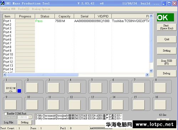Select port slot box 9
This screenshot has height=130, width=178.
(11, 105)
